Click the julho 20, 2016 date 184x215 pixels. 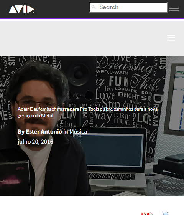[x=35, y=142]
